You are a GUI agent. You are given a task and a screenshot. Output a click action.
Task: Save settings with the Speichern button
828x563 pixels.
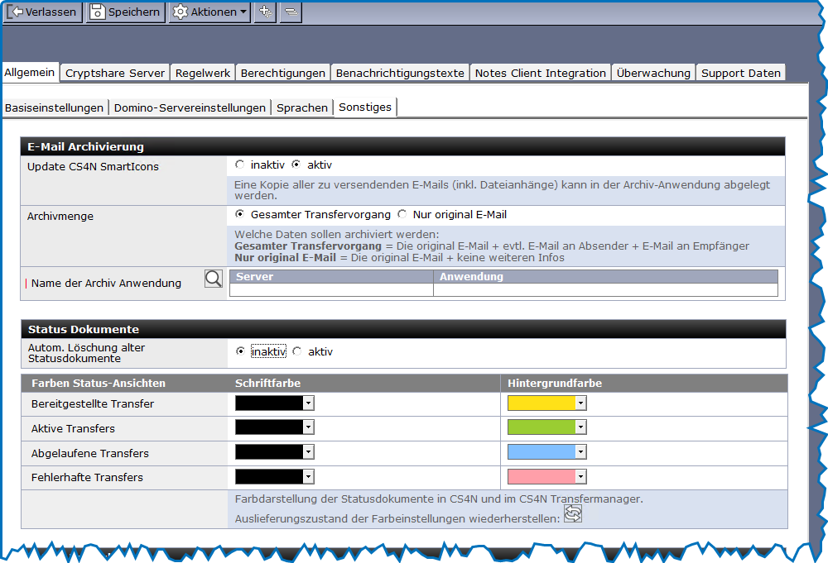pos(125,12)
